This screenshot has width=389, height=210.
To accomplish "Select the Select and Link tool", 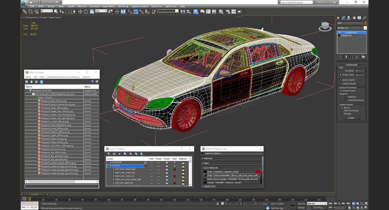I will 24,12.
